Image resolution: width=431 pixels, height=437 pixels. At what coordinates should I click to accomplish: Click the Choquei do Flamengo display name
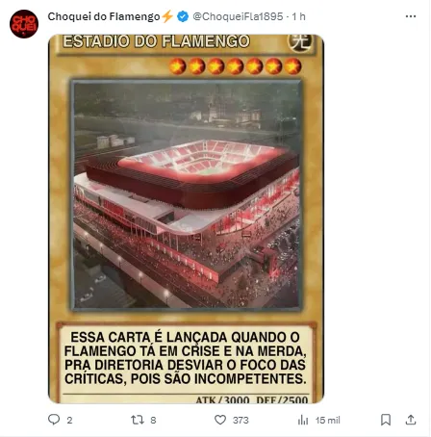104,16
